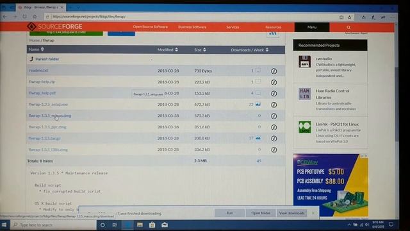Show info for flwrap_help.pdf
The width and height of the screenshot is (410, 231).
[x=274, y=94]
